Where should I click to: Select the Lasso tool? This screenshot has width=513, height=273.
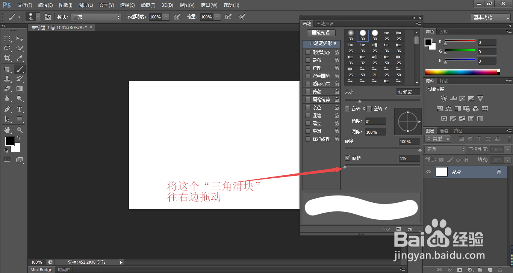coord(8,48)
